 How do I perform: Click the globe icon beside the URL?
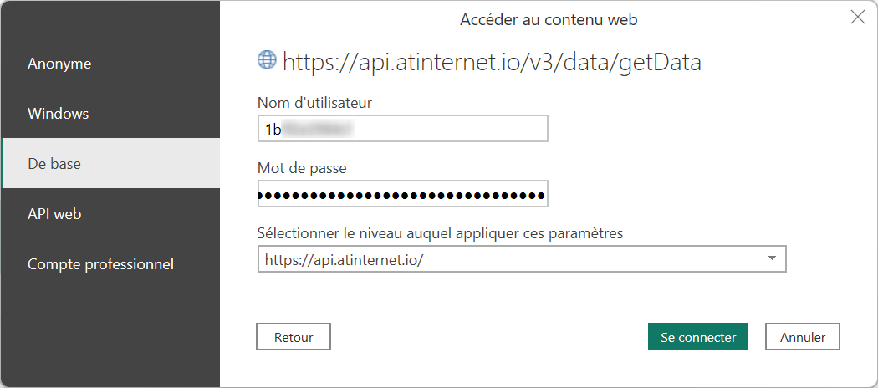click(267, 59)
